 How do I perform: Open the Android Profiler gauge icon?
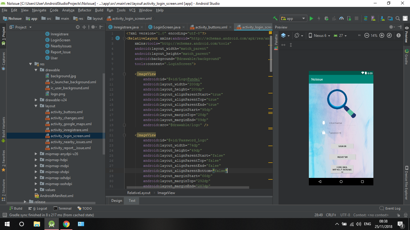[x=341, y=19]
